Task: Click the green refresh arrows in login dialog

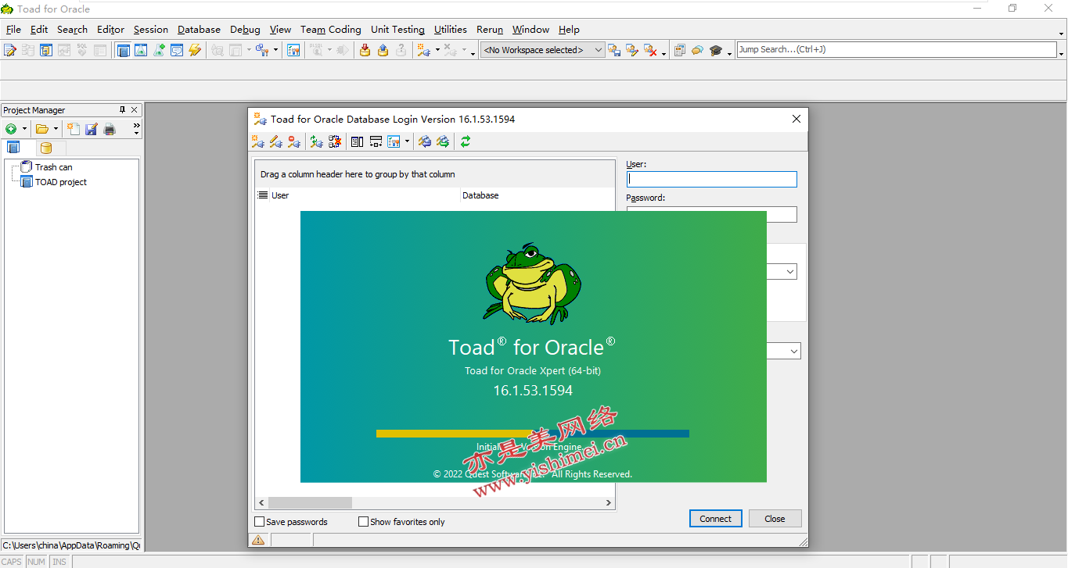Action: 466,141
